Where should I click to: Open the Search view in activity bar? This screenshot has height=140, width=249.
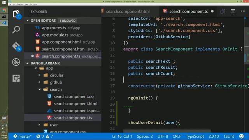(16, 30)
